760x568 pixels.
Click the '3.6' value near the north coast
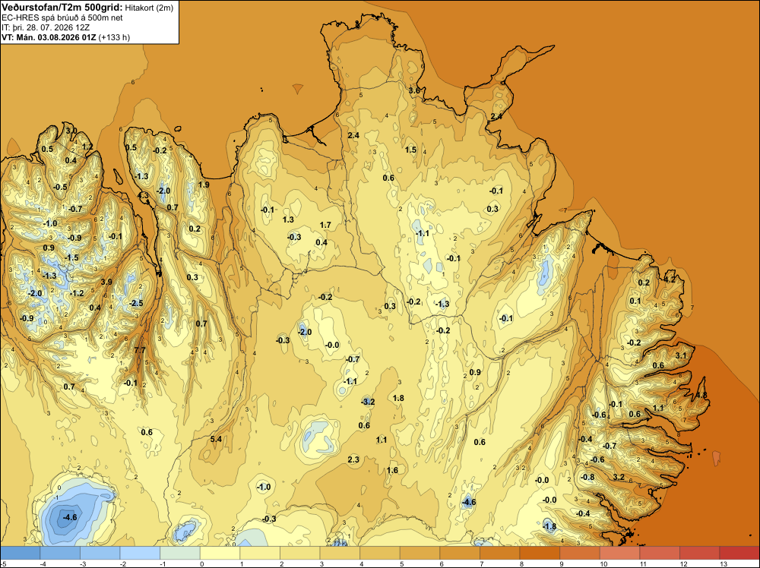click(414, 90)
